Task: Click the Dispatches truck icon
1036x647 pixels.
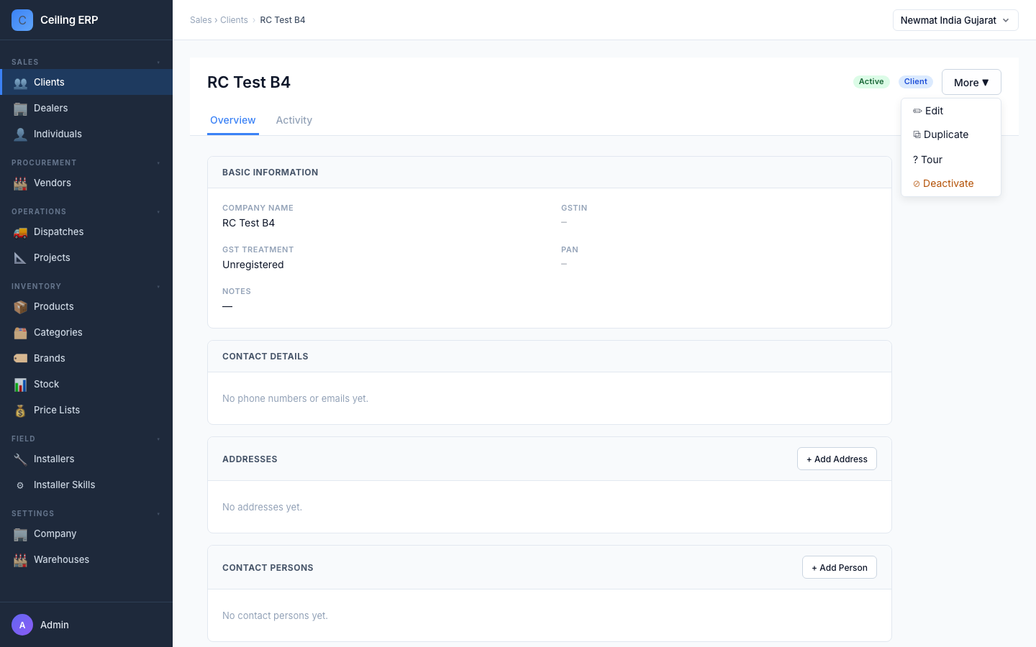Action: 20,232
